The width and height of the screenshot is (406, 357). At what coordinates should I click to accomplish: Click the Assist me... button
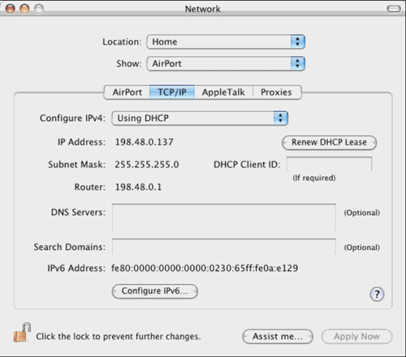[x=278, y=337]
